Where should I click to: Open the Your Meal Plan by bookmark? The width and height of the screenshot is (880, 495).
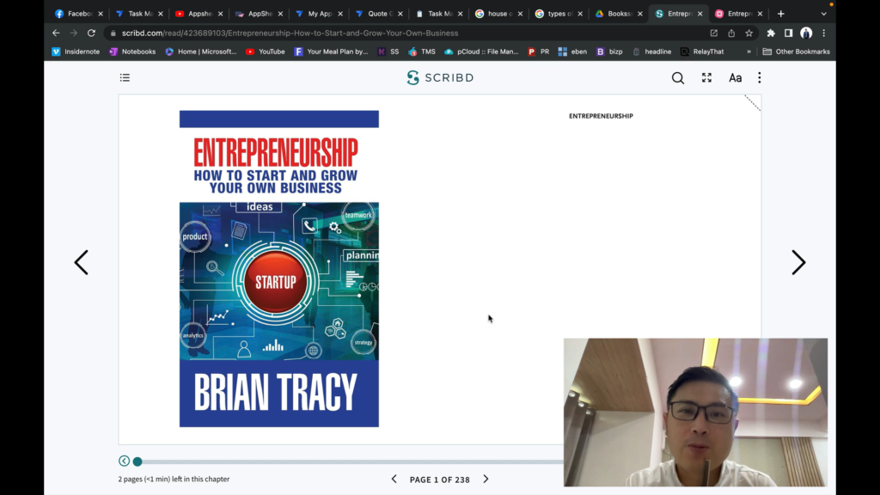point(331,52)
